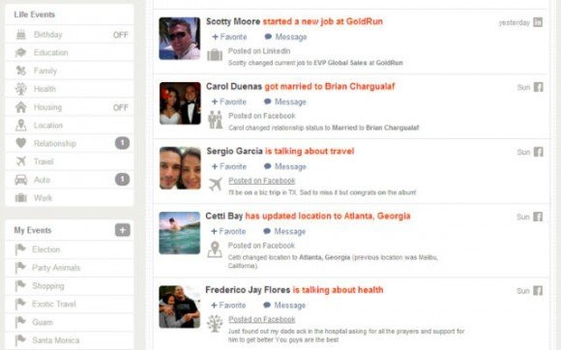The image size is (561, 350).
Task: Open Posted on Facebook link for Sergio Garcia
Action: pyautogui.click(x=262, y=181)
